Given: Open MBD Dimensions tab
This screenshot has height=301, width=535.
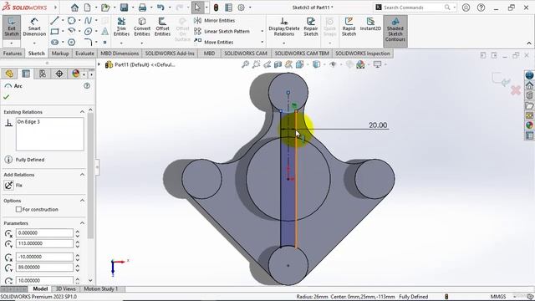Looking at the screenshot, I should pyautogui.click(x=120, y=54).
